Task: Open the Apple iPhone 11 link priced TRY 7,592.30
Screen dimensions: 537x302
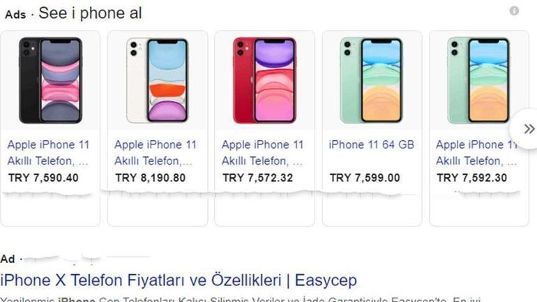Action: [477, 152]
